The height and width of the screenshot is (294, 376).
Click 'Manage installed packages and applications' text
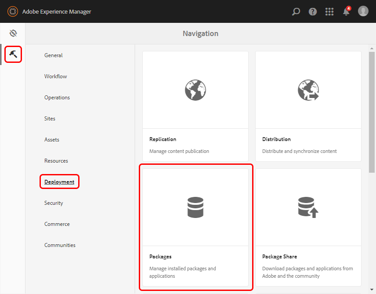click(x=182, y=272)
